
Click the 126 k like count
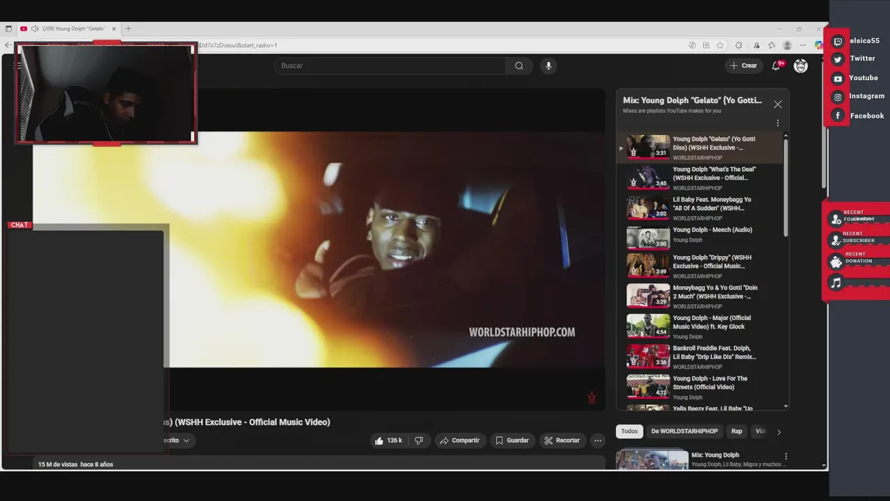click(395, 440)
